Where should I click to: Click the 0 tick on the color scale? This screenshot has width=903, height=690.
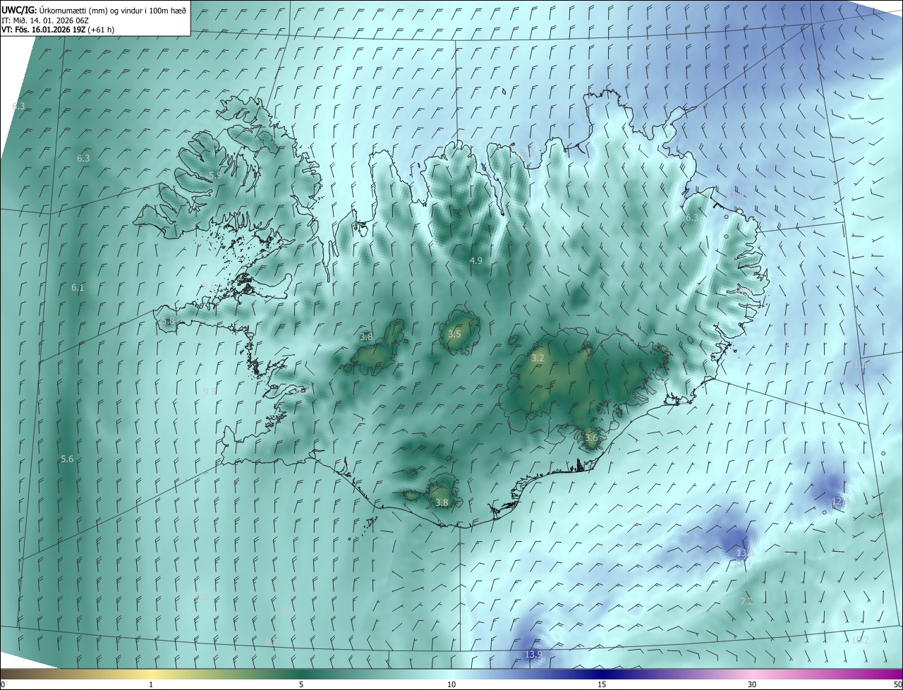pyautogui.click(x=3, y=685)
